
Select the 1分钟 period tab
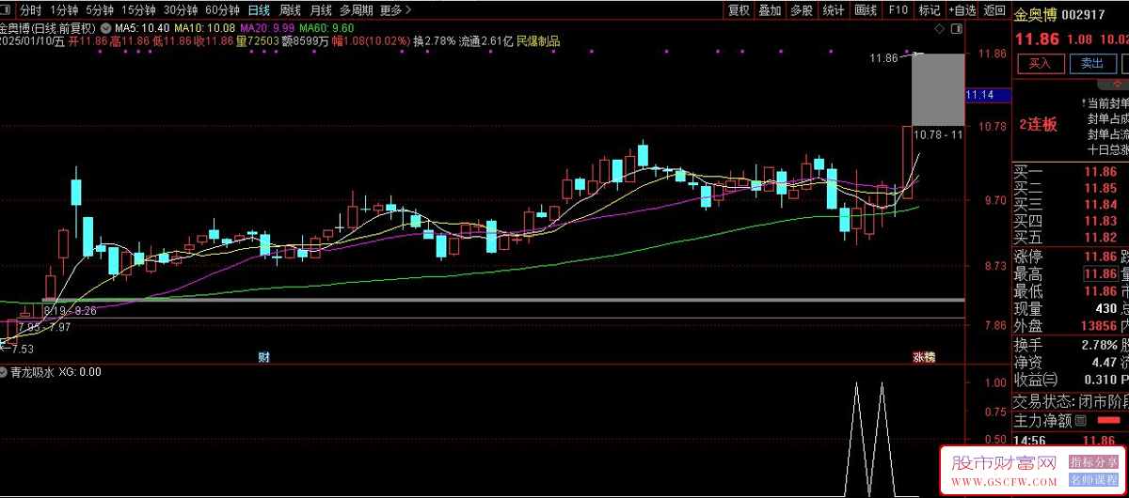click(x=62, y=10)
